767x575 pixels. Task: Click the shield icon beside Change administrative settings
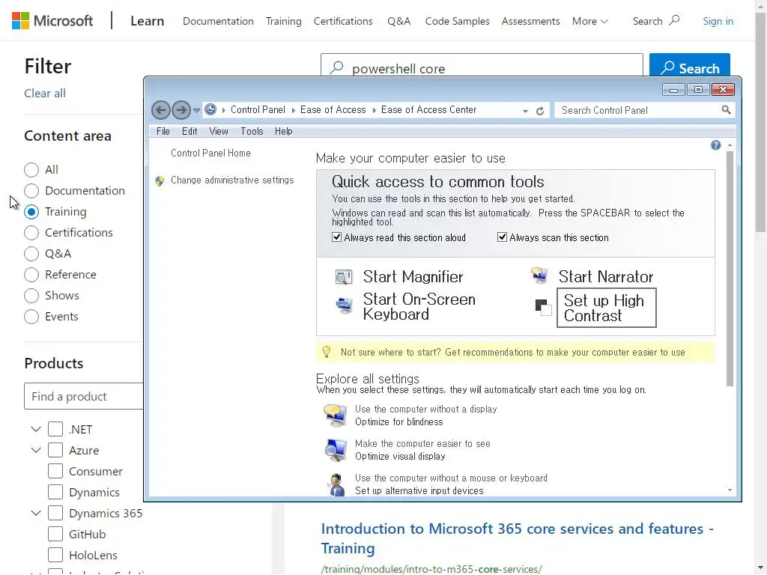pyautogui.click(x=160, y=181)
